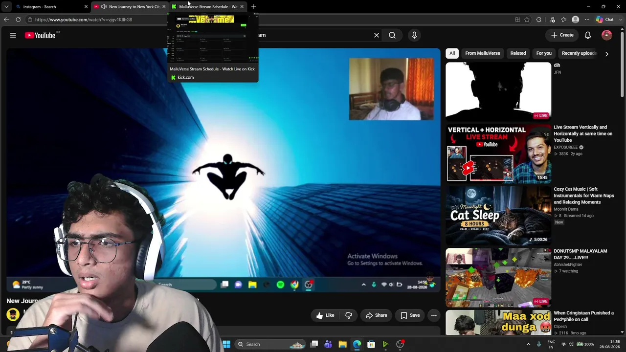Switch to MalluVerse Stream Schedule tab
The width and height of the screenshot is (626, 352).
(208, 7)
